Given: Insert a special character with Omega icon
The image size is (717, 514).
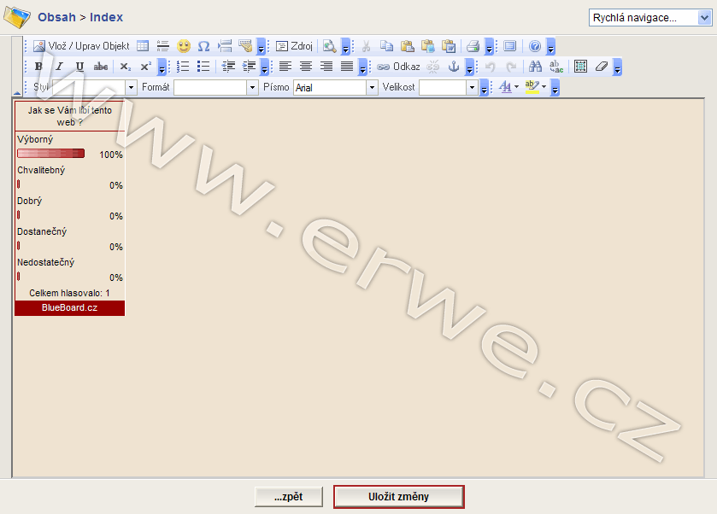Looking at the screenshot, I should pos(203,46).
